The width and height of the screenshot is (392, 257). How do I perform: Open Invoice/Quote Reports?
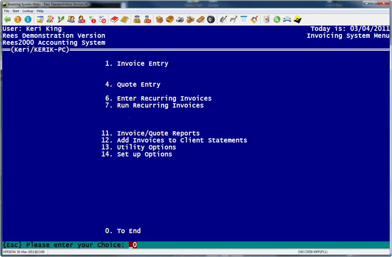click(158, 133)
